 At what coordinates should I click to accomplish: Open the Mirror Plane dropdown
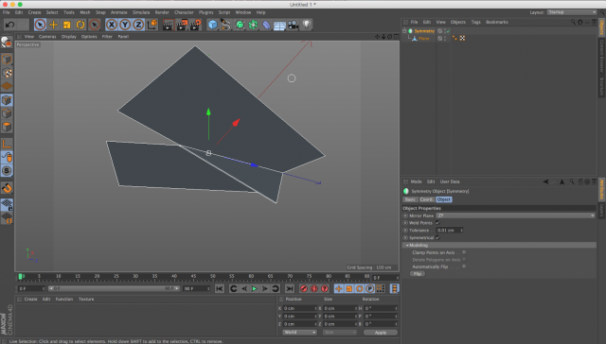[515, 215]
